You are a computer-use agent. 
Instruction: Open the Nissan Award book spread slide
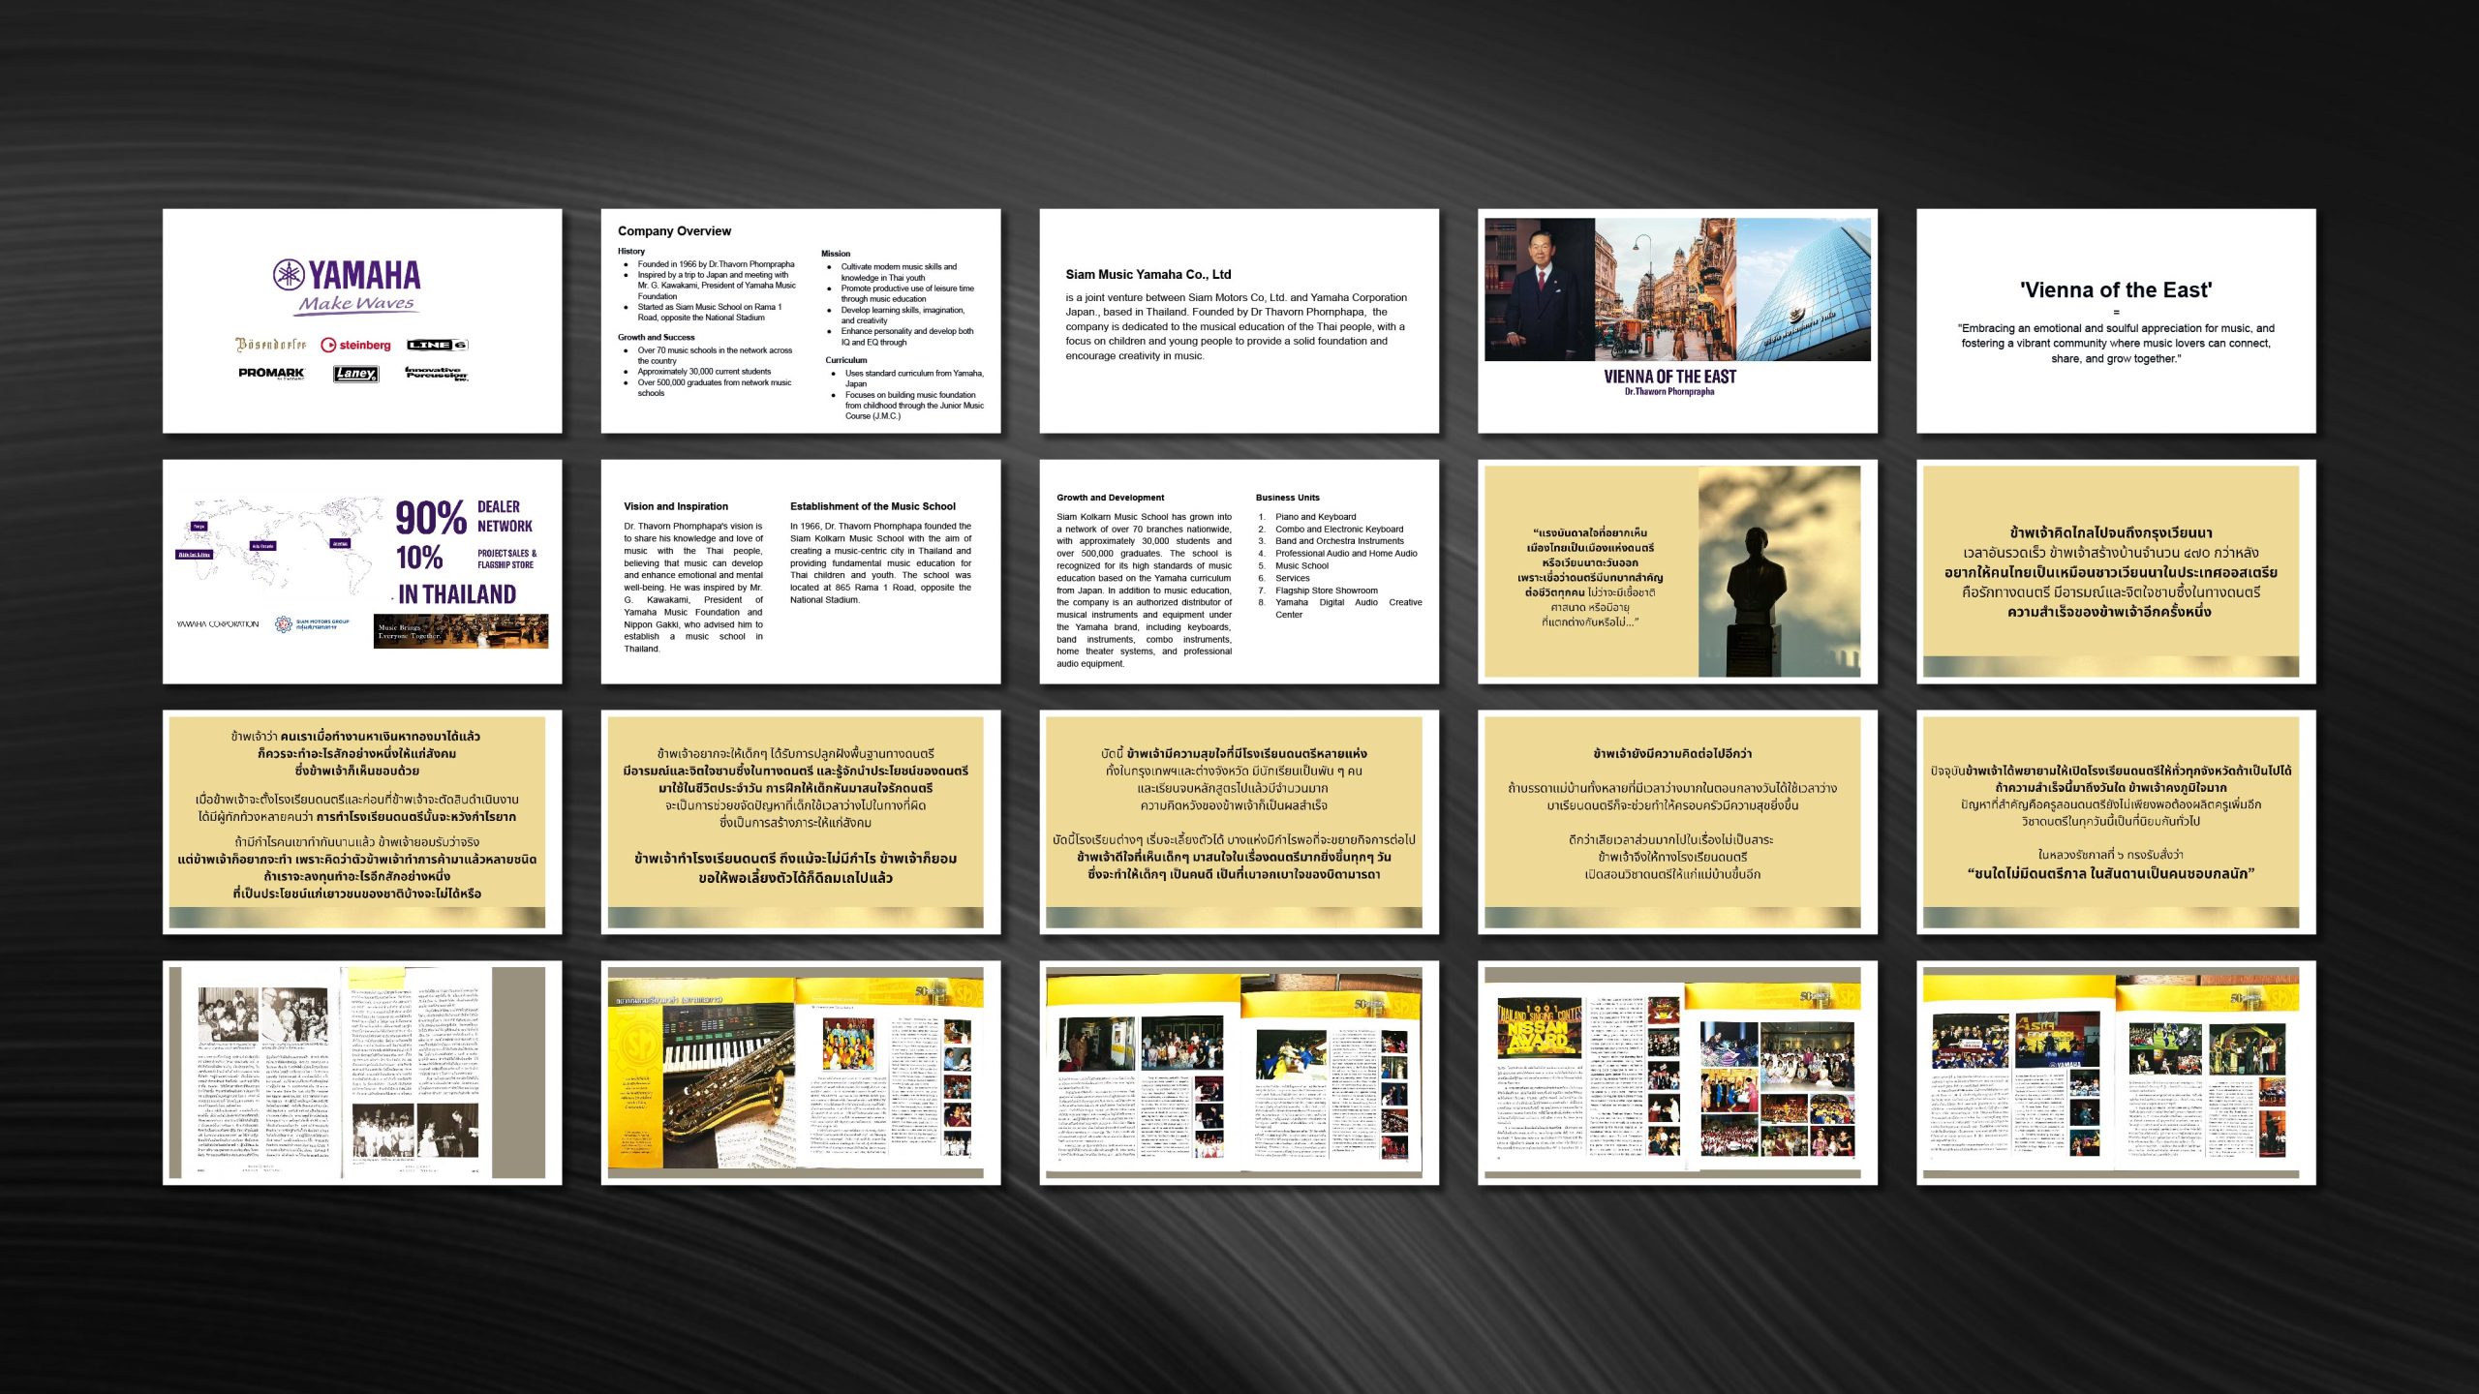pyautogui.click(x=1677, y=1073)
